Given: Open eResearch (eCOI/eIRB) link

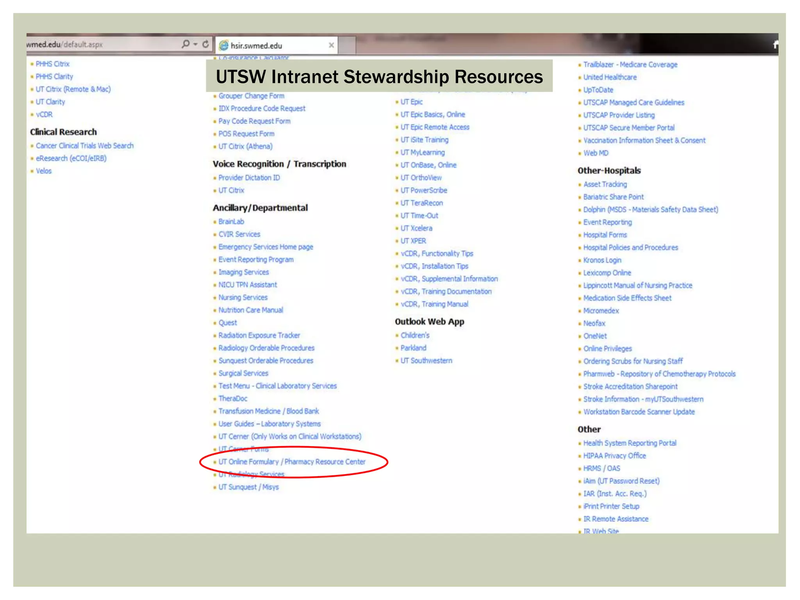Looking at the screenshot, I should [71, 158].
